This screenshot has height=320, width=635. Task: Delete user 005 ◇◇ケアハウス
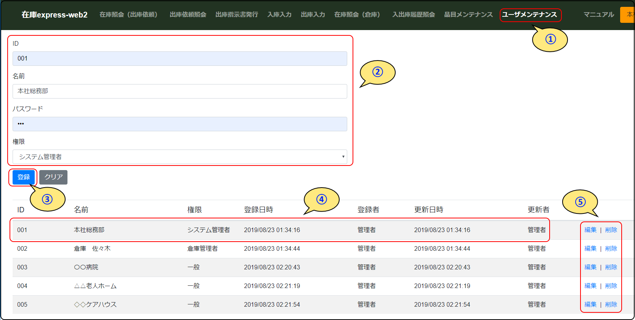click(611, 304)
